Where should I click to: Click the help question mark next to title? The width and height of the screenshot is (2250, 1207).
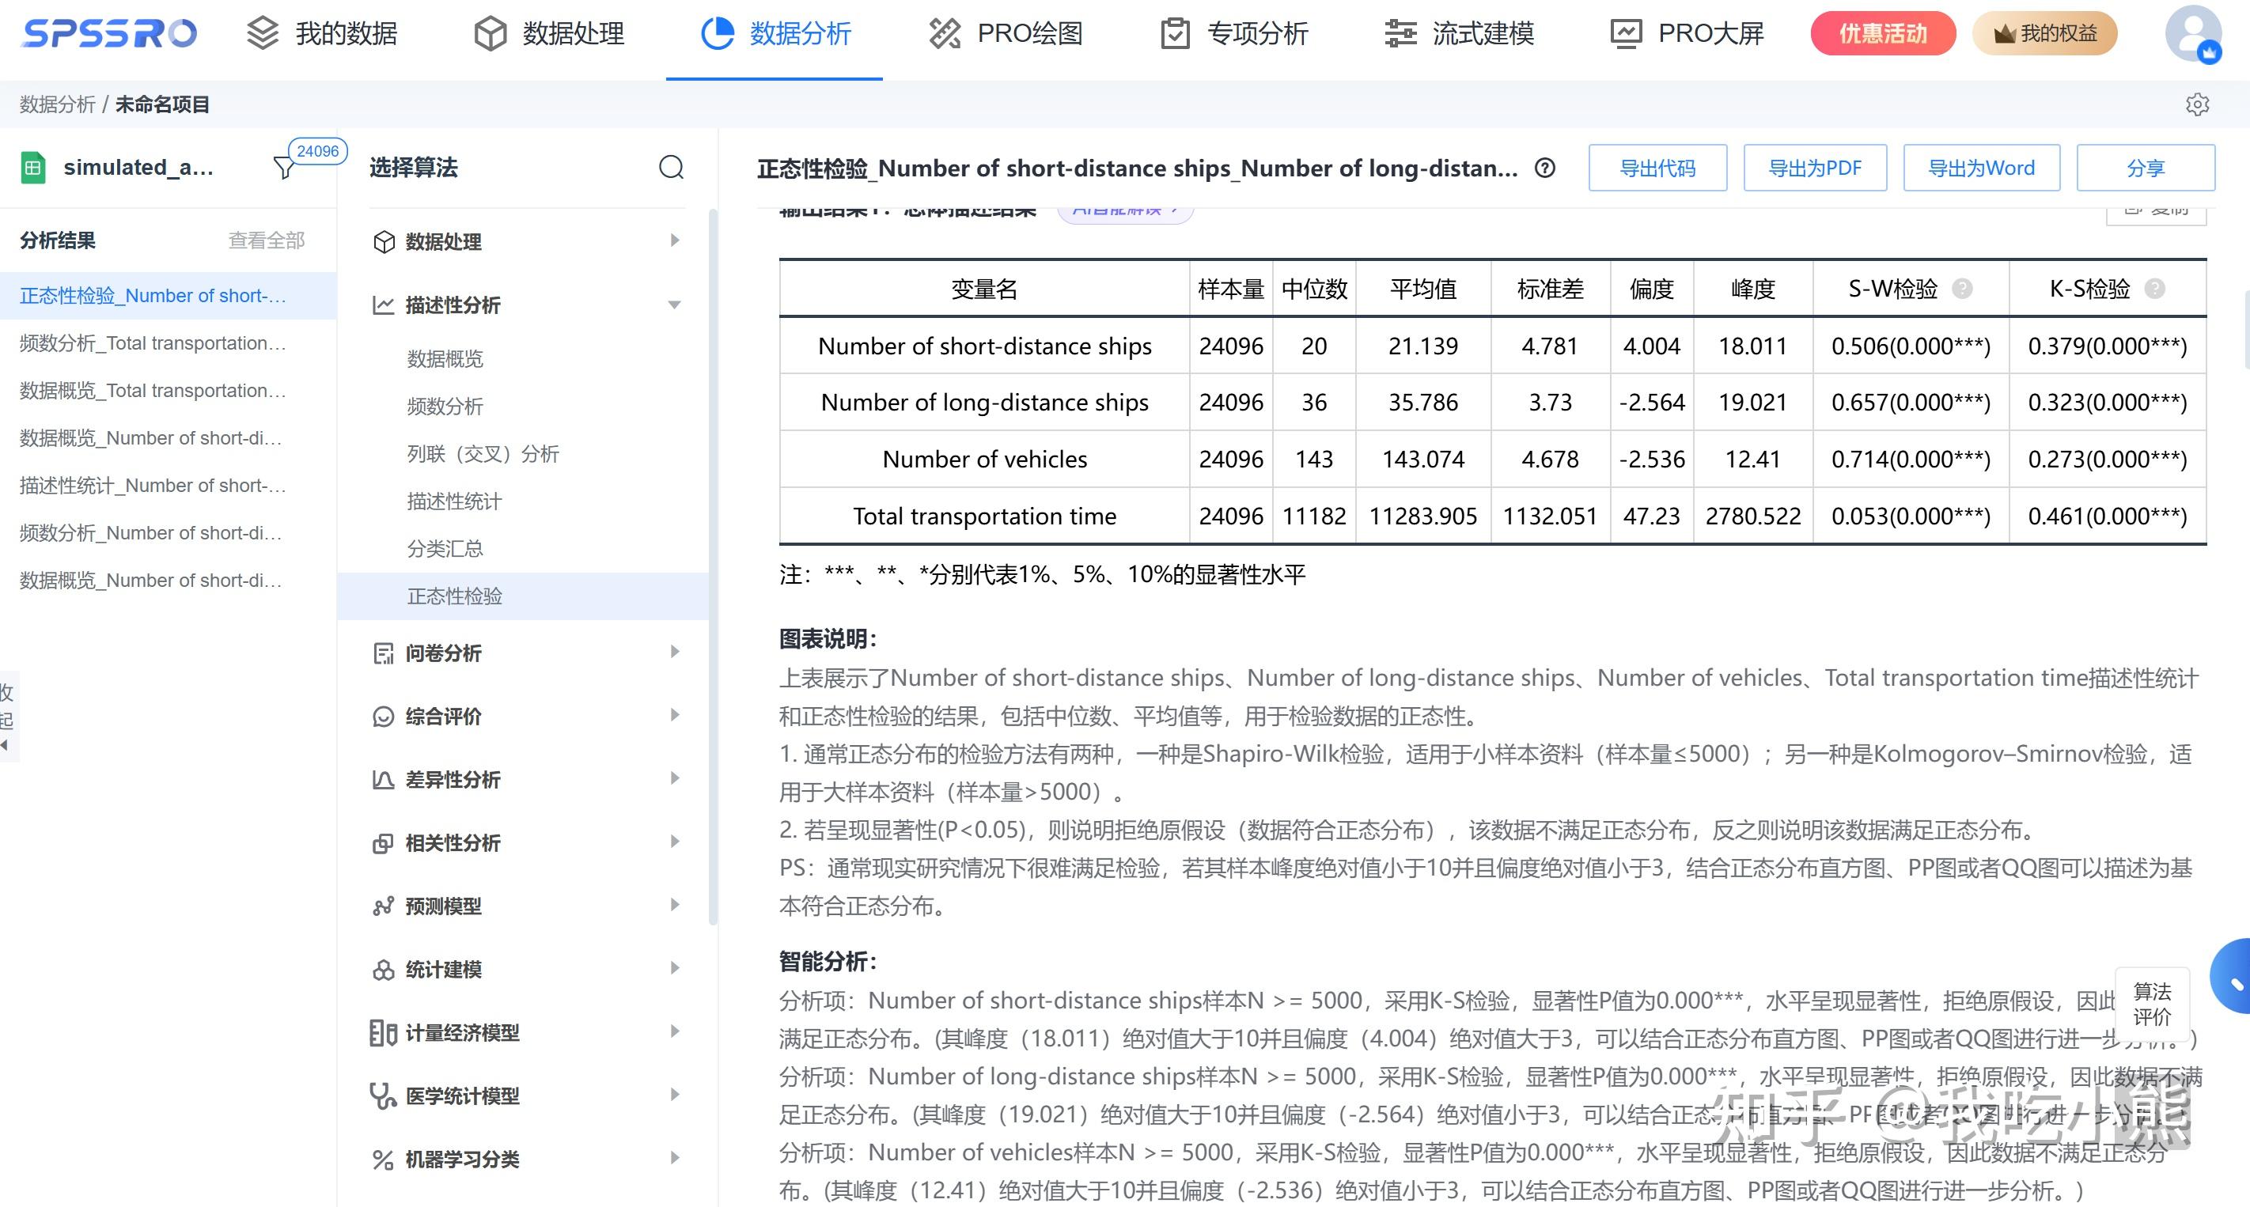click(x=1544, y=168)
